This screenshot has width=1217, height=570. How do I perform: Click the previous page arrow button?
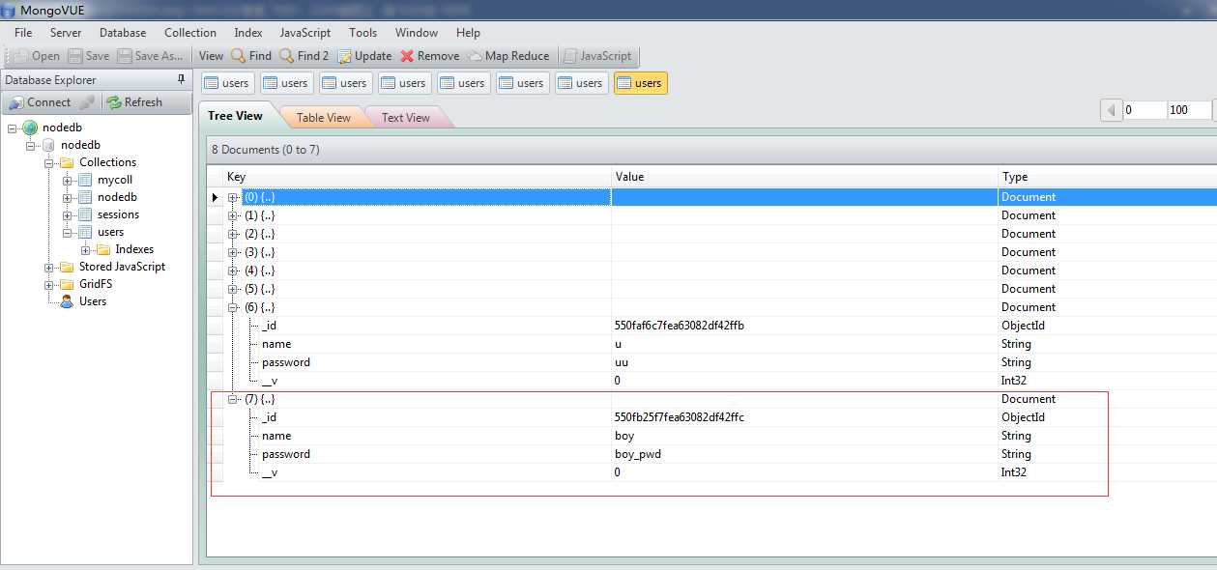tap(1112, 110)
